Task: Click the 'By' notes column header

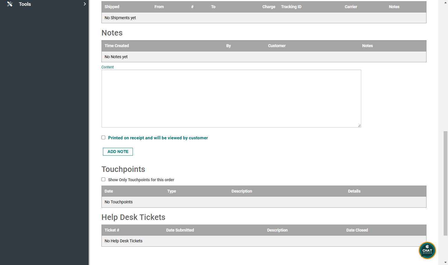Action: pyautogui.click(x=229, y=46)
